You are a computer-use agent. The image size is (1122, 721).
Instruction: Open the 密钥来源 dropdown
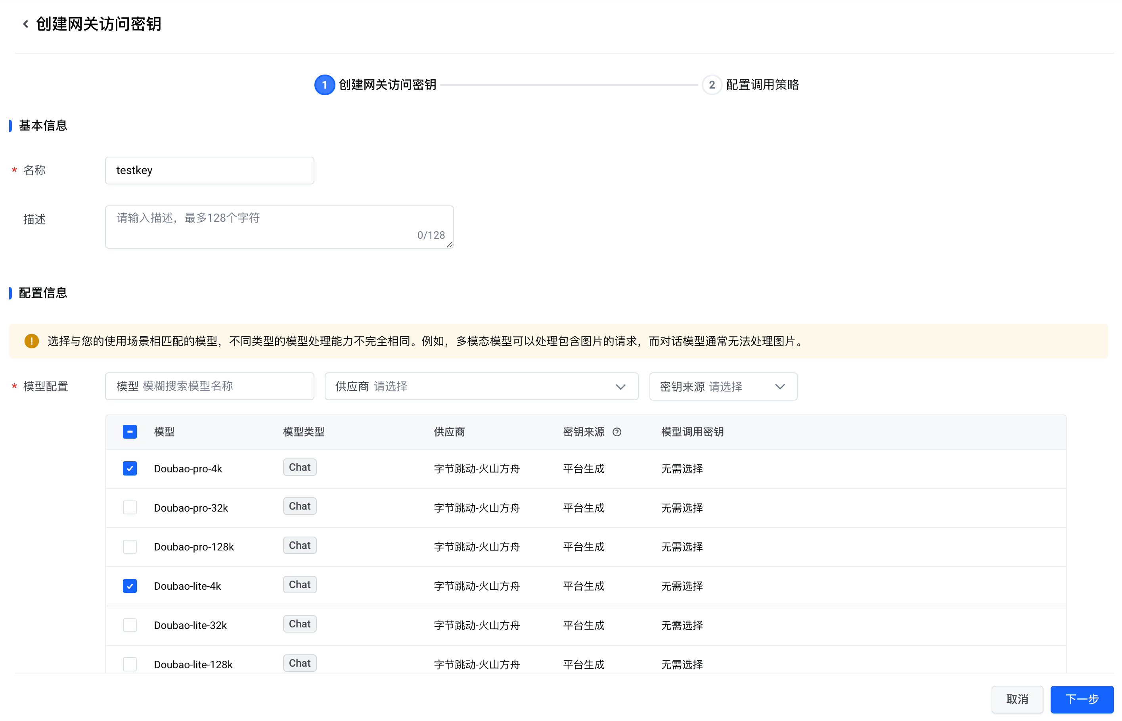pos(723,386)
